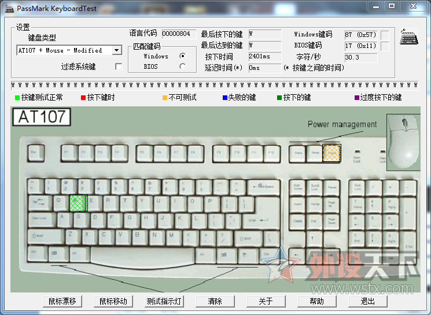Click the Tab key on keyboard image
The width and height of the screenshot is (431, 315).
40,203
